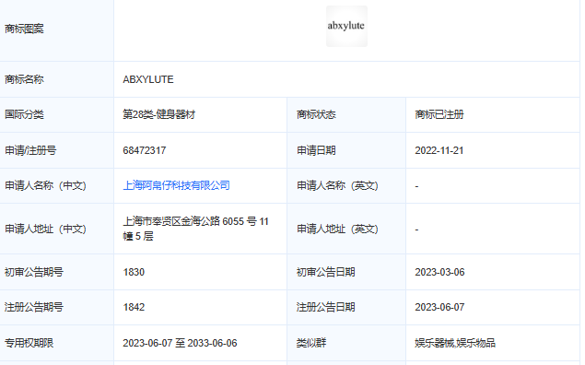The width and height of the screenshot is (585, 365).
Task: Select registration announcement number 1842
Action: coord(134,307)
